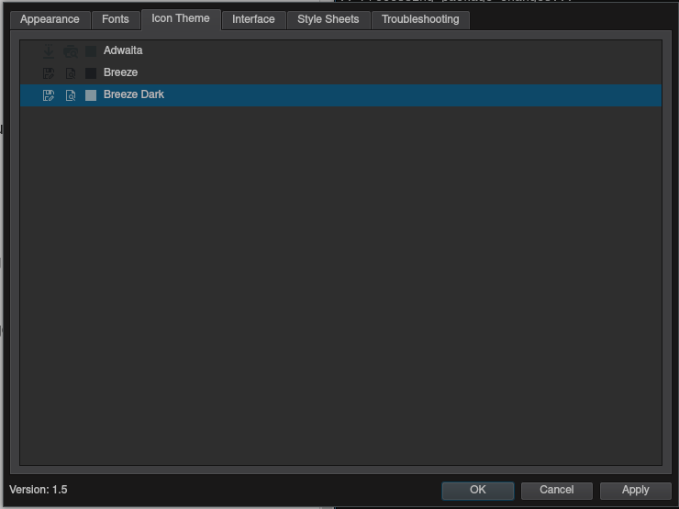Click the Adwaita theme color square

tap(91, 51)
